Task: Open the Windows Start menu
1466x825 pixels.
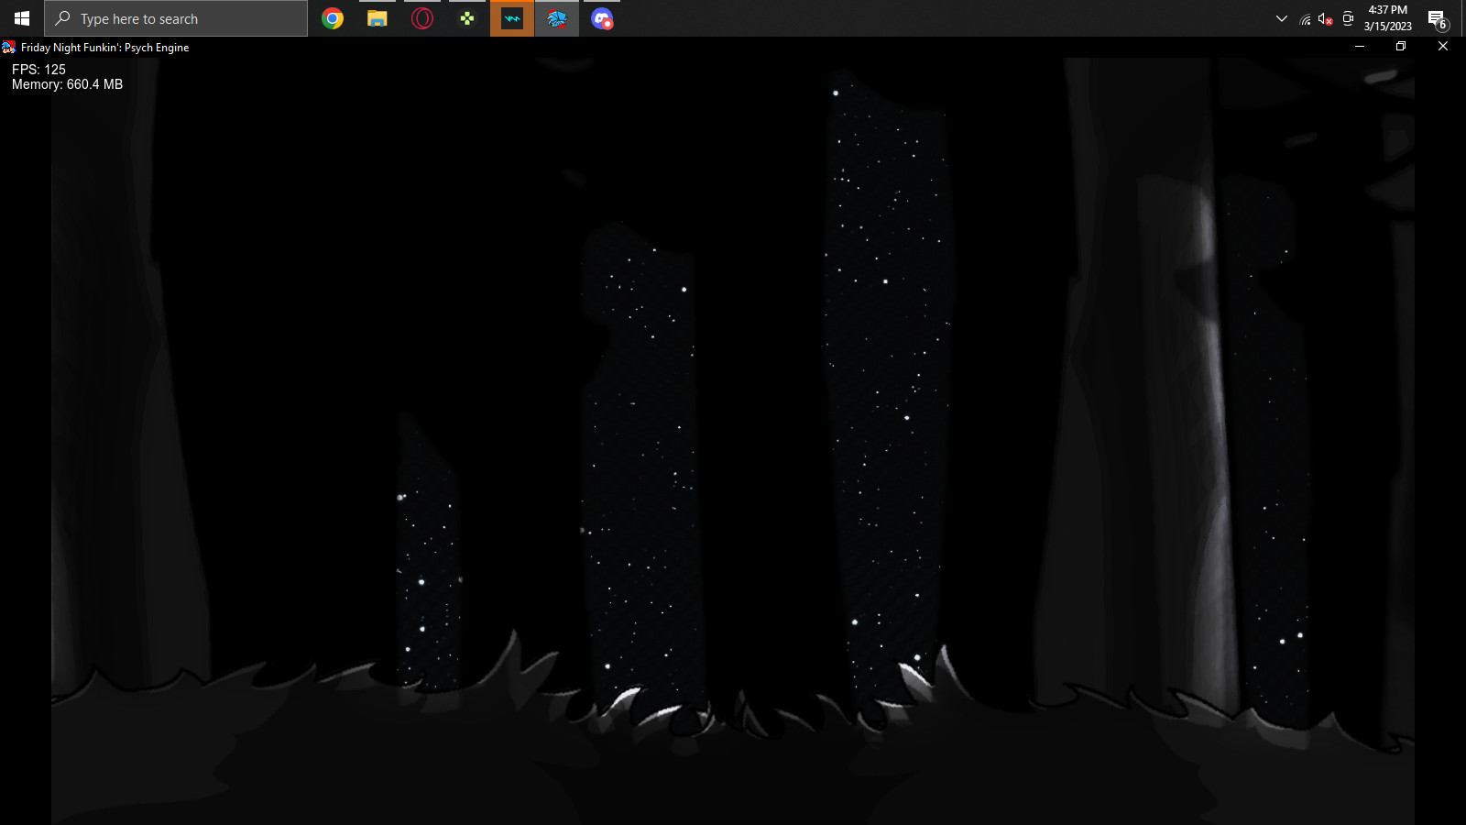Action: [22, 18]
